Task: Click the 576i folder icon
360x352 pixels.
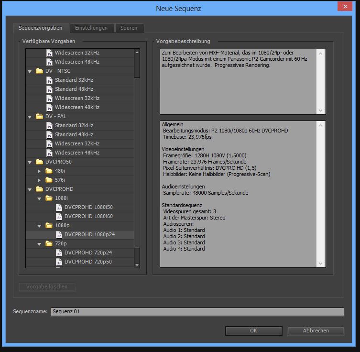Action: pos(49,180)
